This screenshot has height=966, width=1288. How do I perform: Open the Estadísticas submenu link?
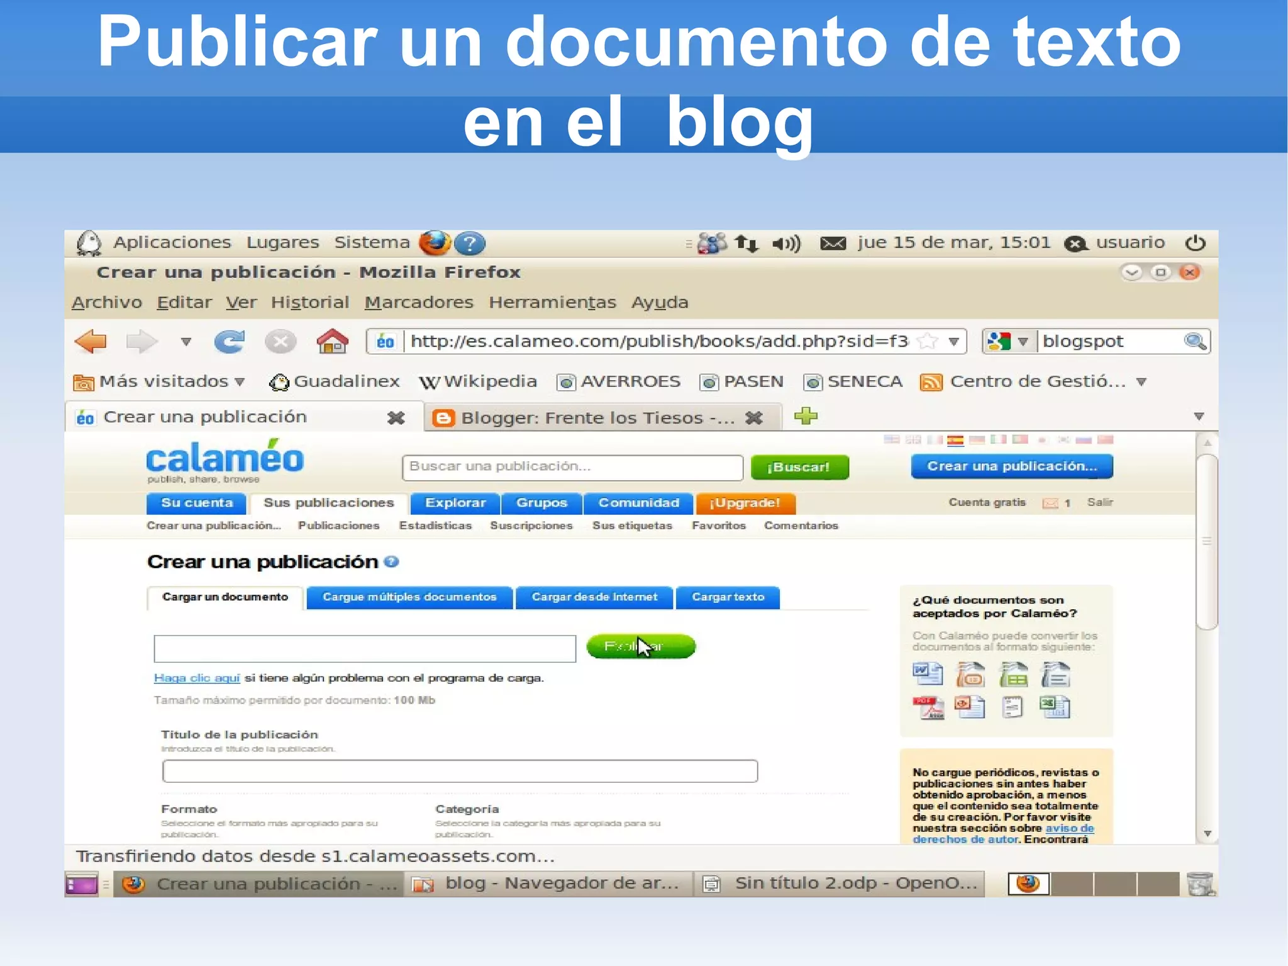(x=435, y=525)
